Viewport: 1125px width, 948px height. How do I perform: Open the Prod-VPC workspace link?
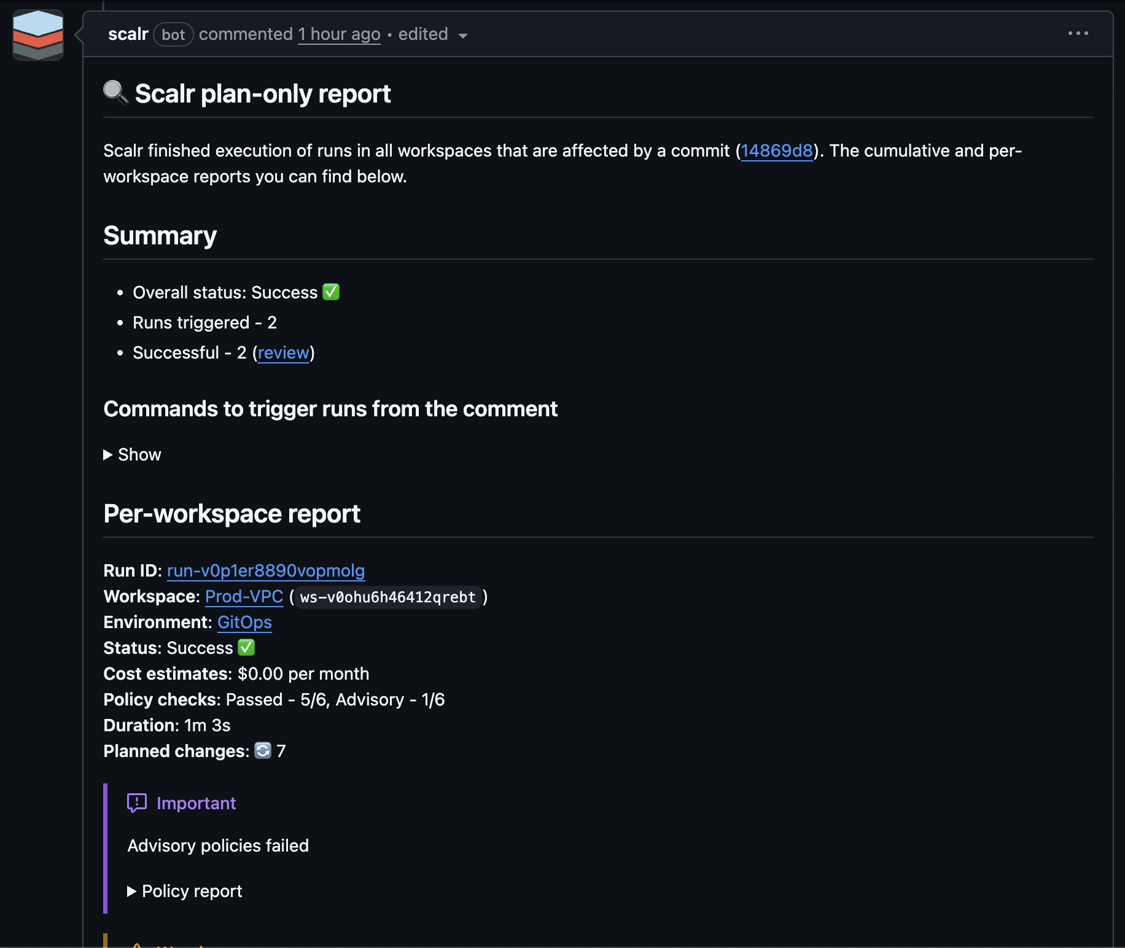[244, 596]
